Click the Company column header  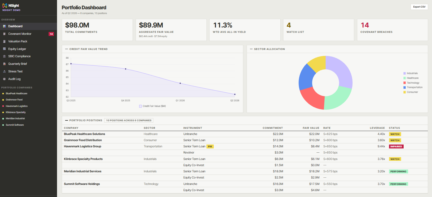(x=71, y=128)
